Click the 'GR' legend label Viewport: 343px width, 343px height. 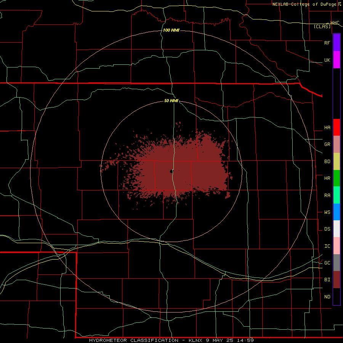tap(327, 144)
